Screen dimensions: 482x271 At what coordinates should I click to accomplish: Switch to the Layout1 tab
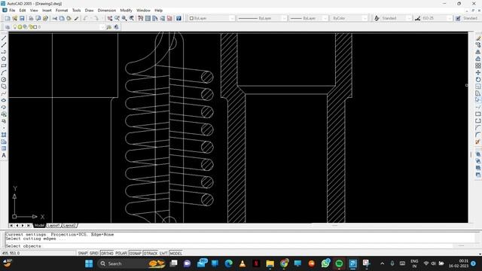point(53,226)
